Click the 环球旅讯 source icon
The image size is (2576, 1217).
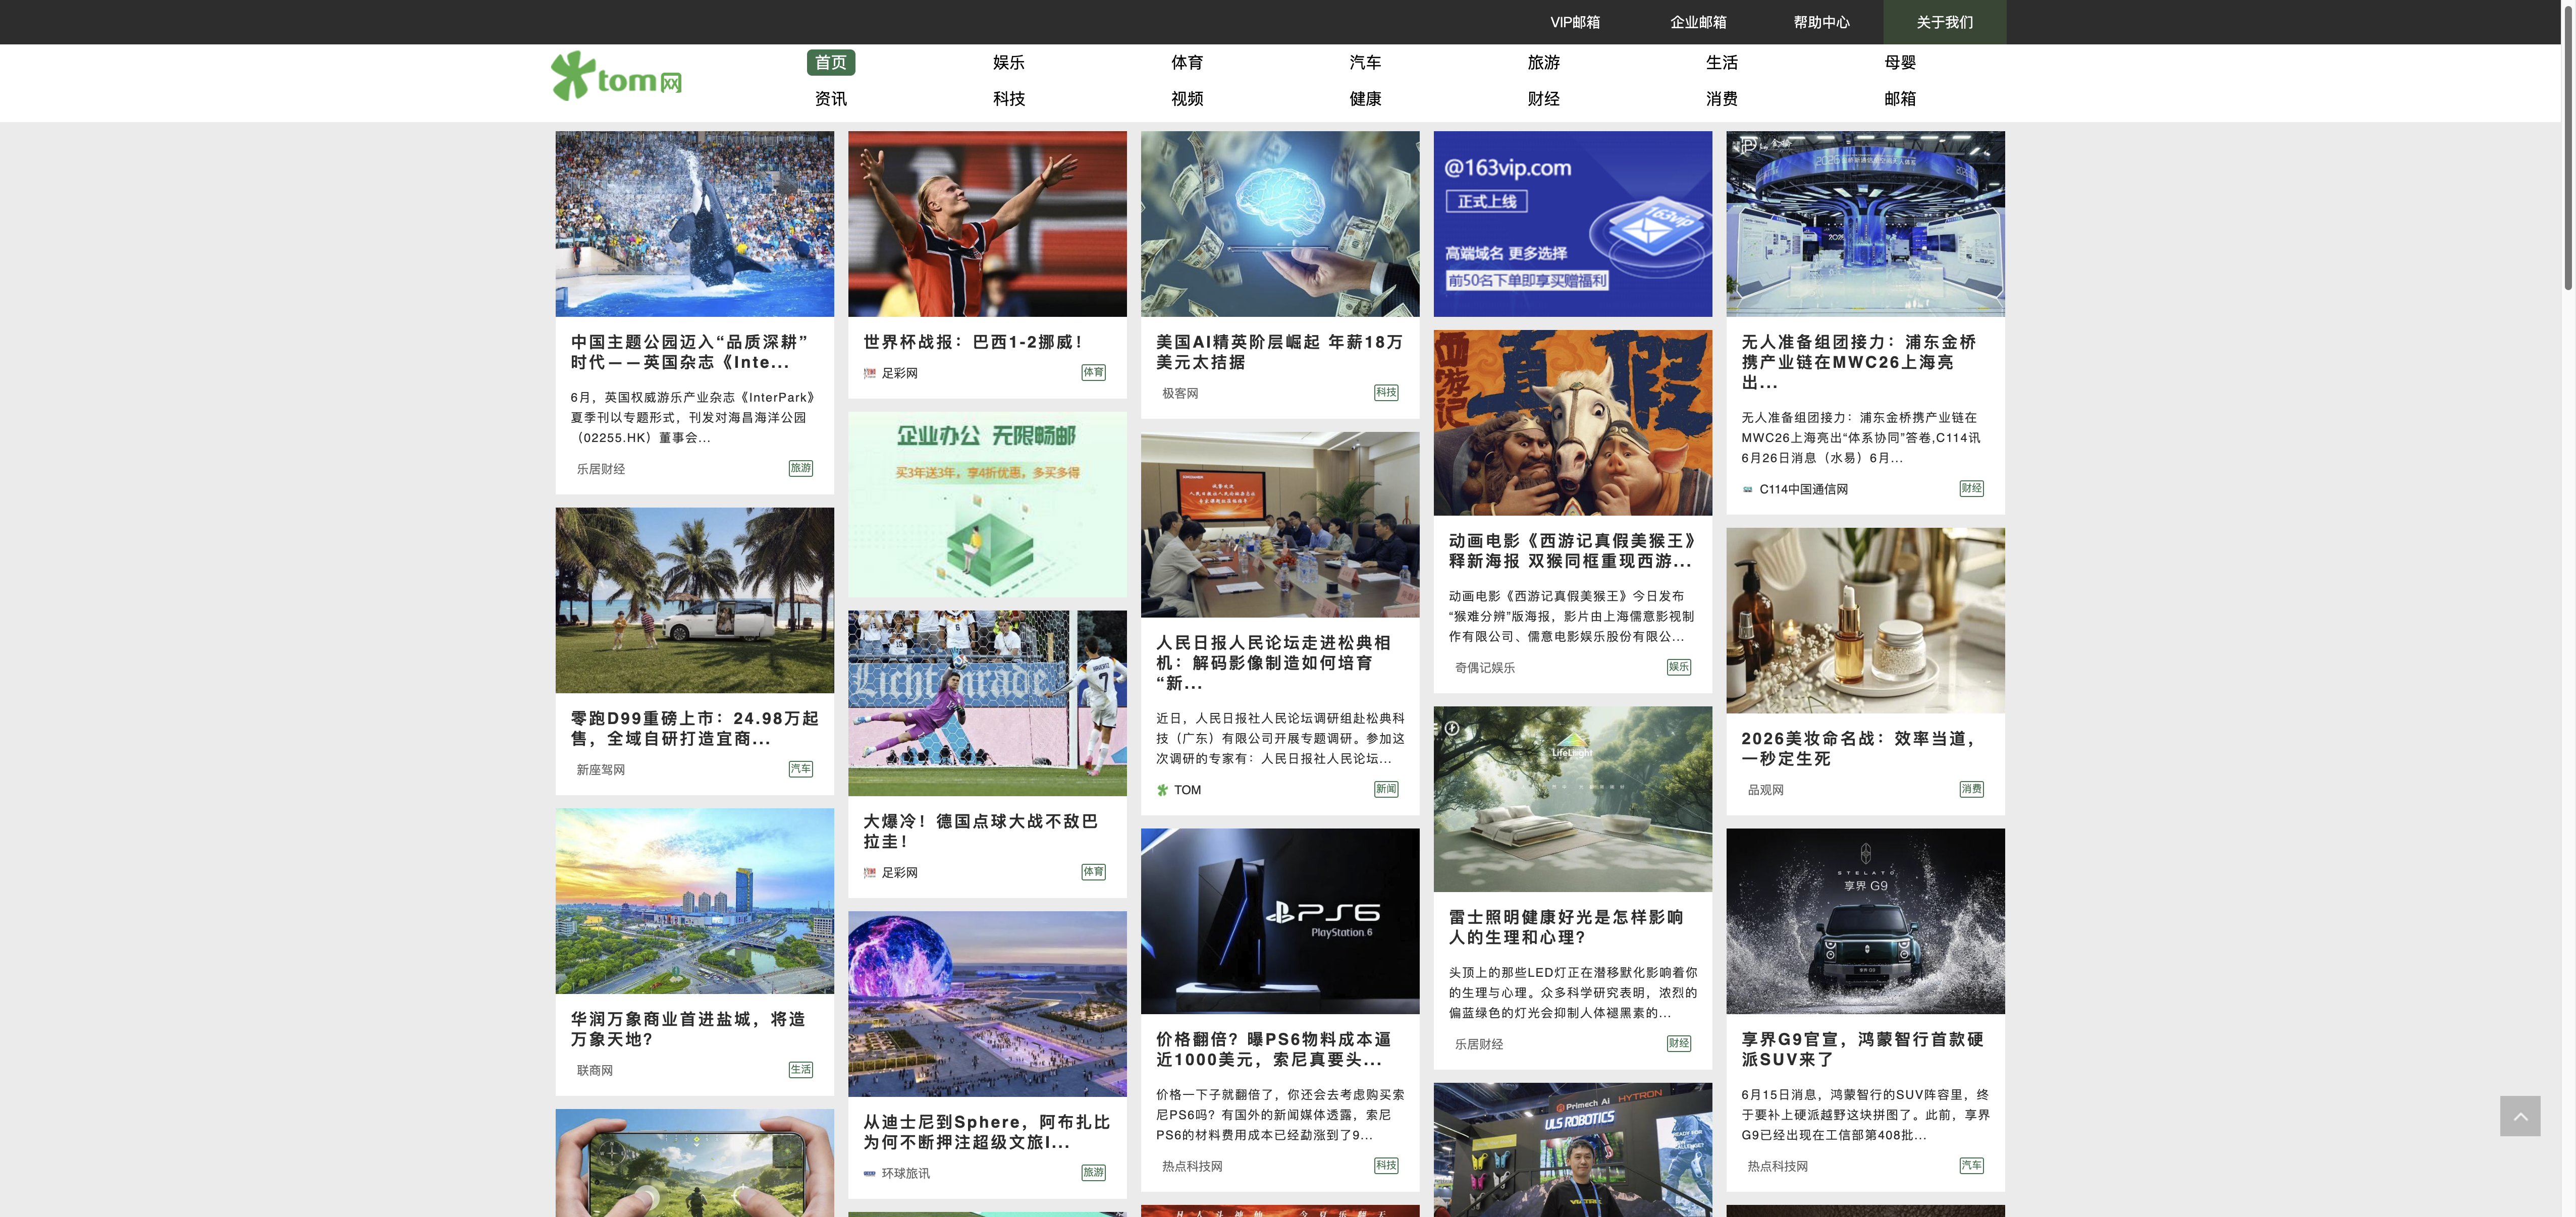point(869,1173)
